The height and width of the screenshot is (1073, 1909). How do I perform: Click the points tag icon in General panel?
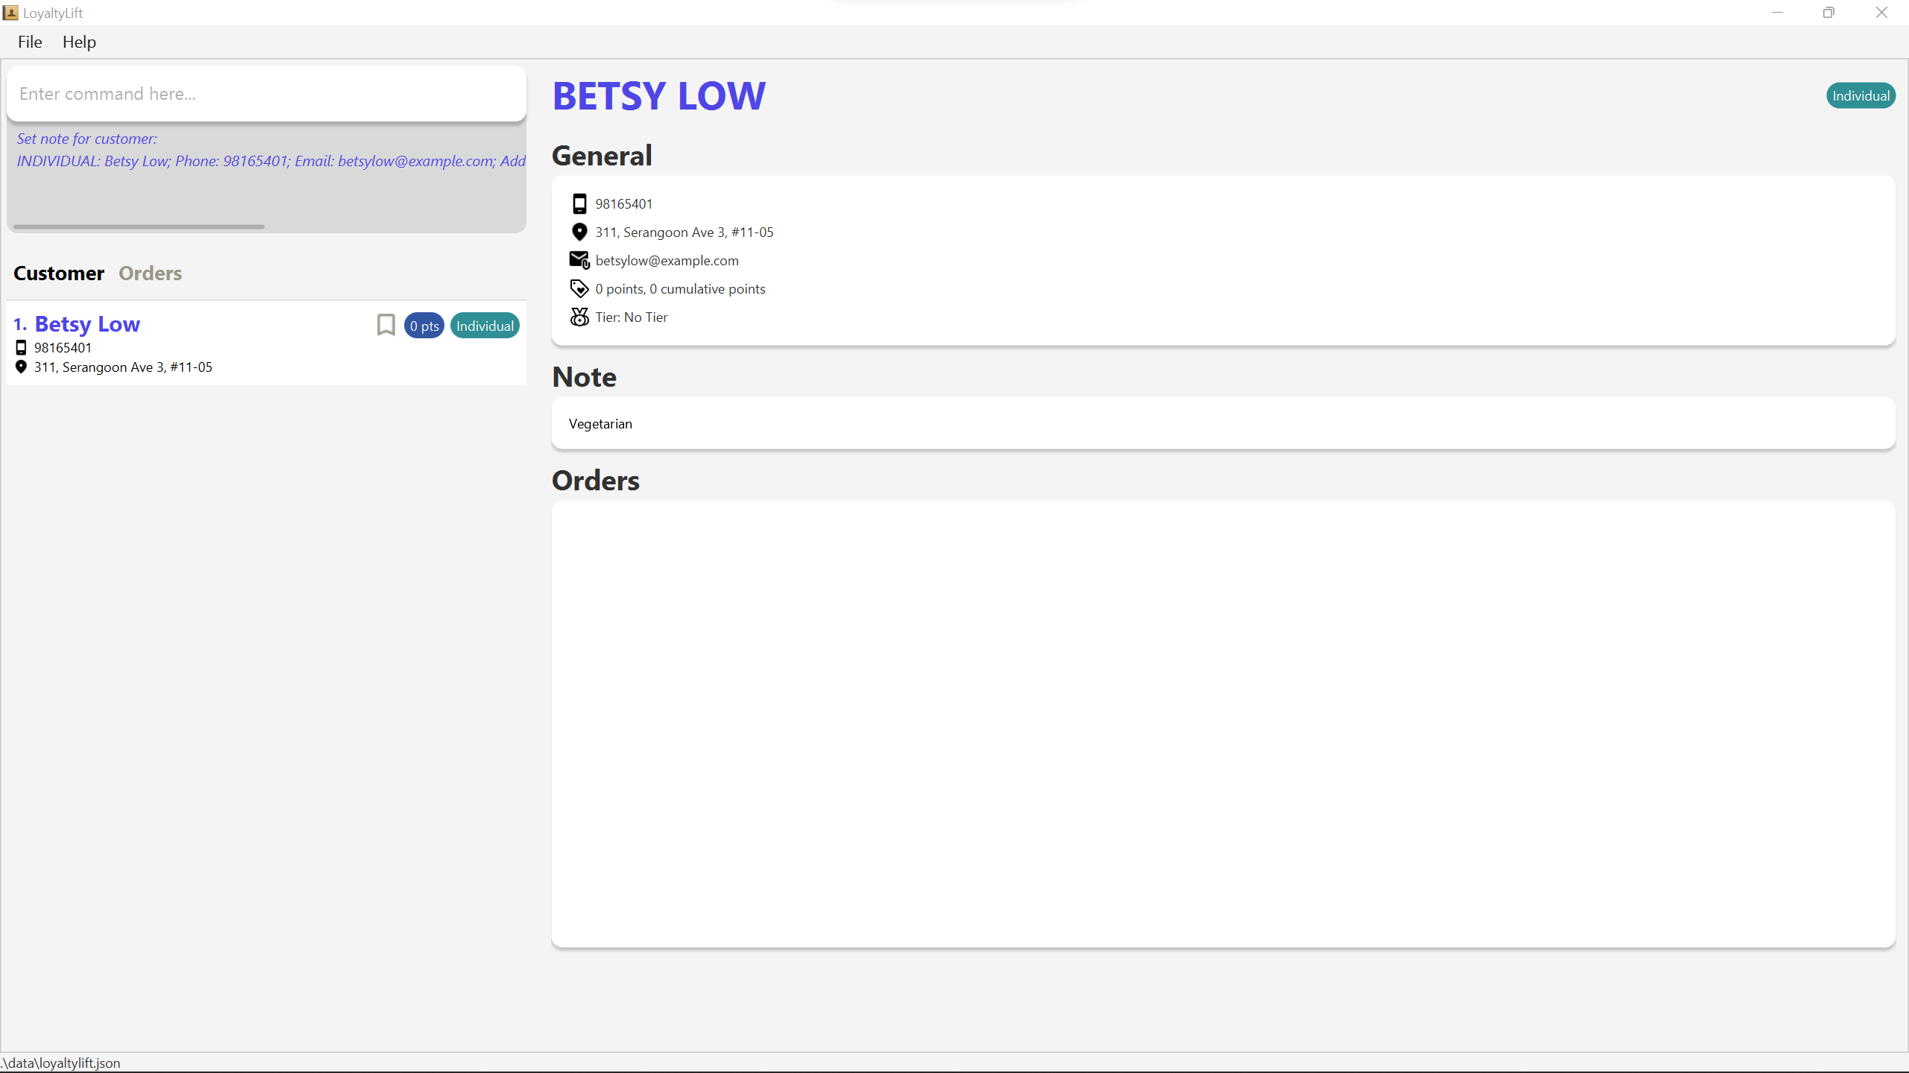tap(579, 288)
